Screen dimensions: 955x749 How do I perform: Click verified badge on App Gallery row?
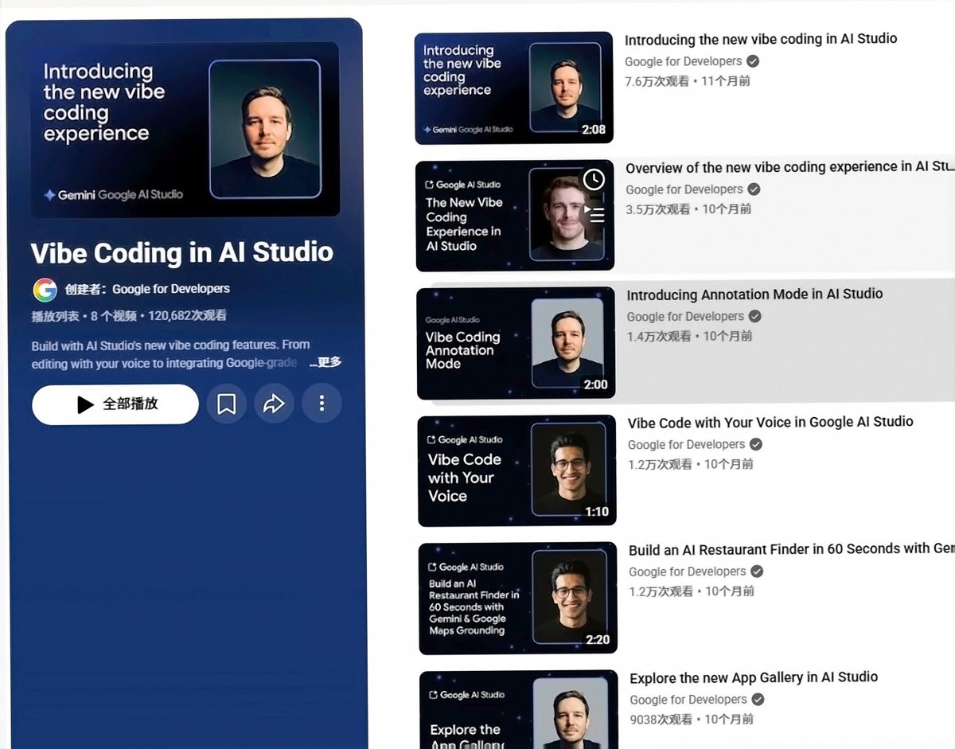pyautogui.click(x=758, y=700)
